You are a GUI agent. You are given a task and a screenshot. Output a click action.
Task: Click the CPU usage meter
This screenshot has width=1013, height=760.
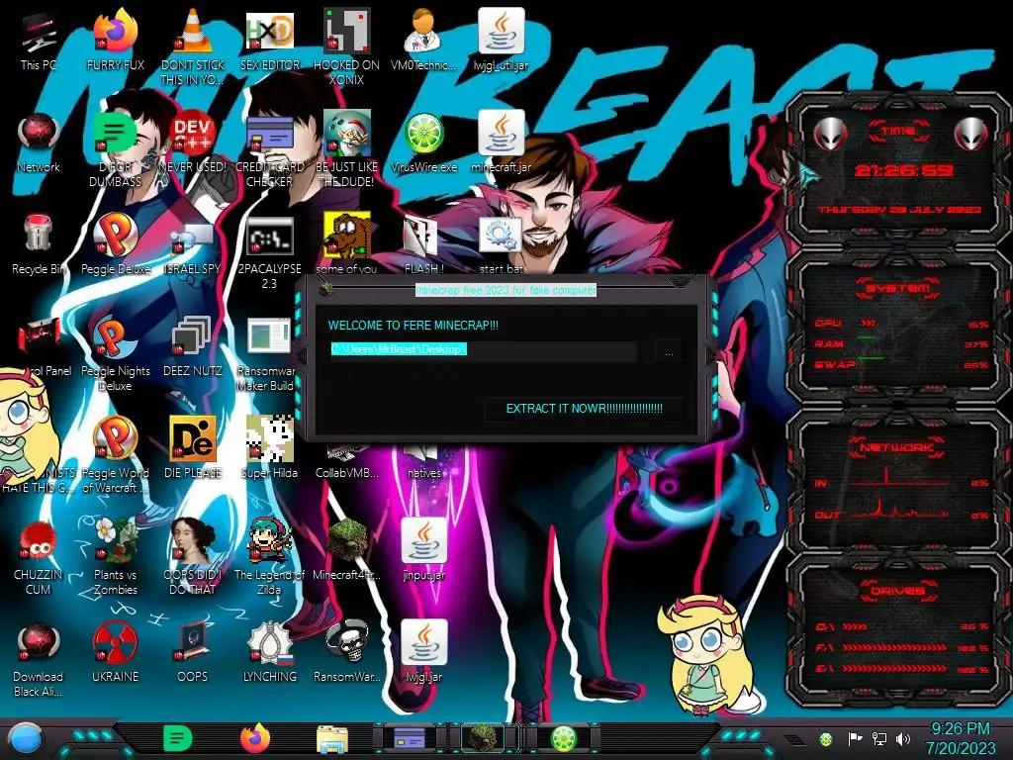pyautogui.click(x=901, y=324)
